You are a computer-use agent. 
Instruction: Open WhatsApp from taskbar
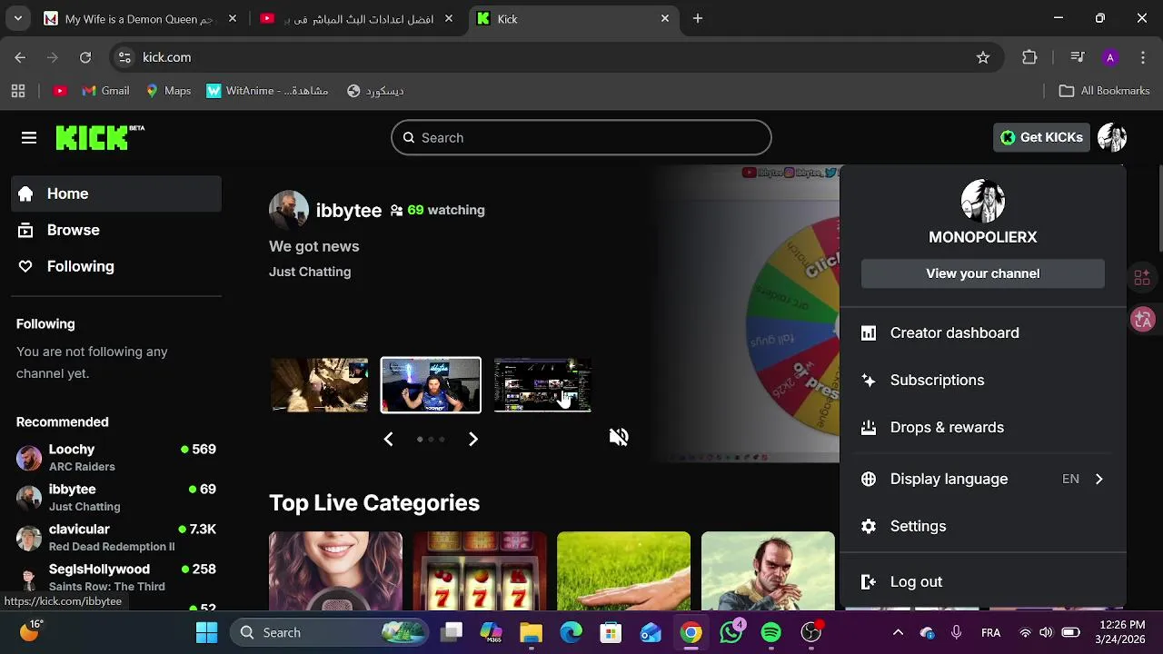pyautogui.click(x=731, y=632)
